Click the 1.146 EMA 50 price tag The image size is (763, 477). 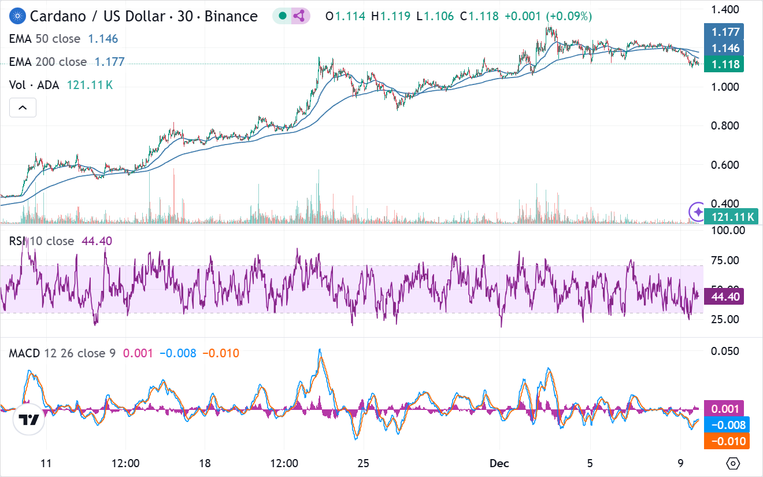723,48
